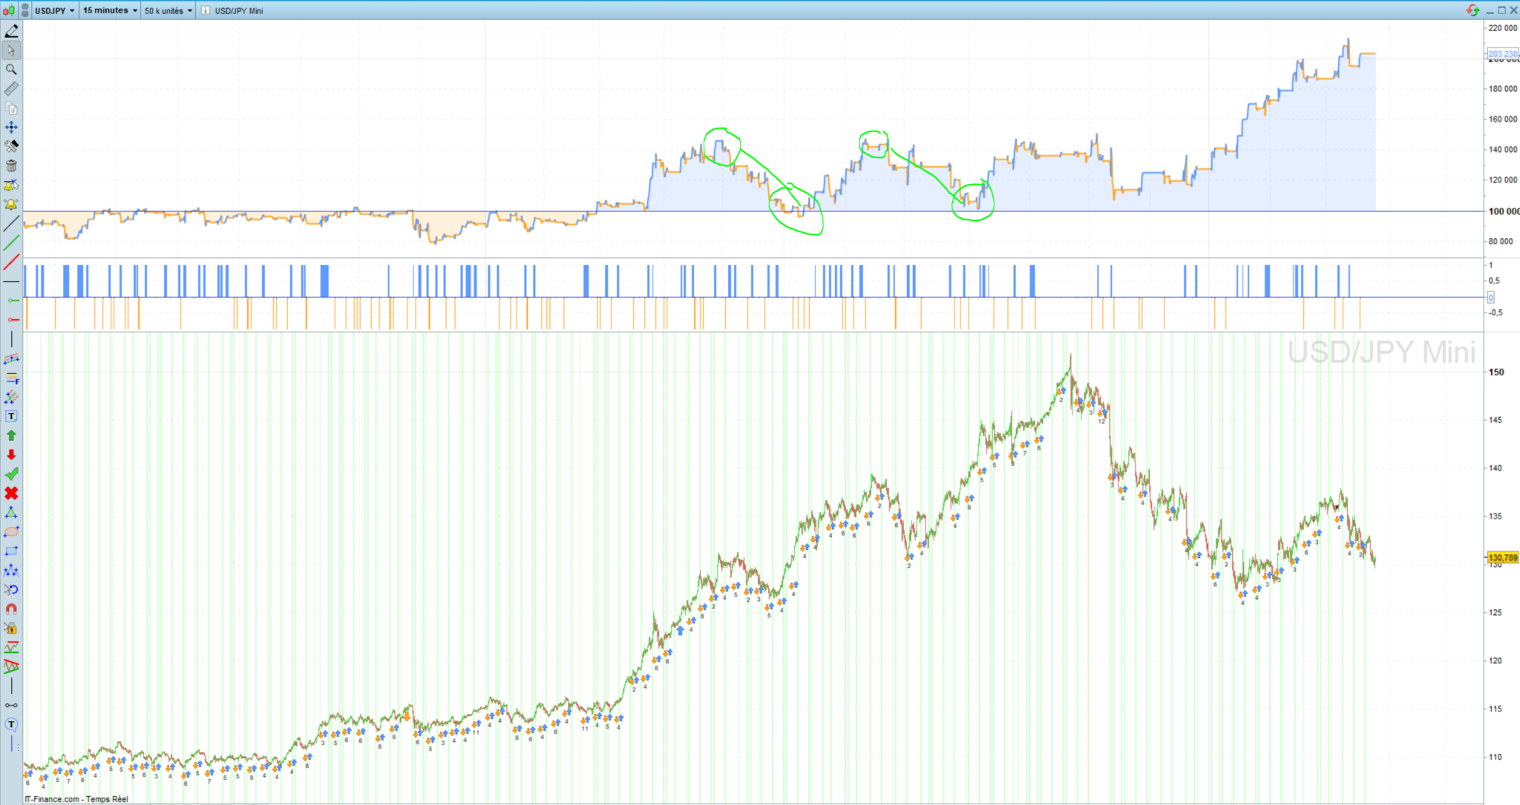This screenshot has height=805, width=1520.
Task: Toggle the magnet snap mode
Action: click(11, 609)
